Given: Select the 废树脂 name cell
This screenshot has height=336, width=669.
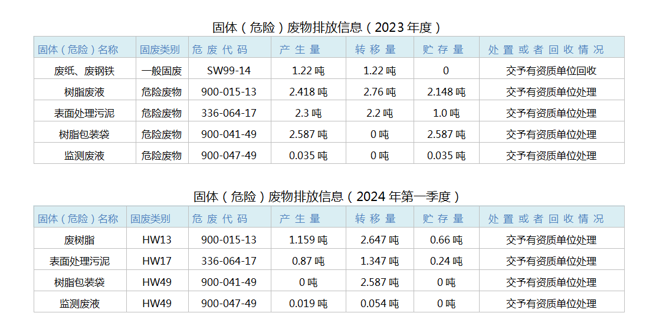Looking at the screenshot, I should pyautogui.click(x=80, y=240).
